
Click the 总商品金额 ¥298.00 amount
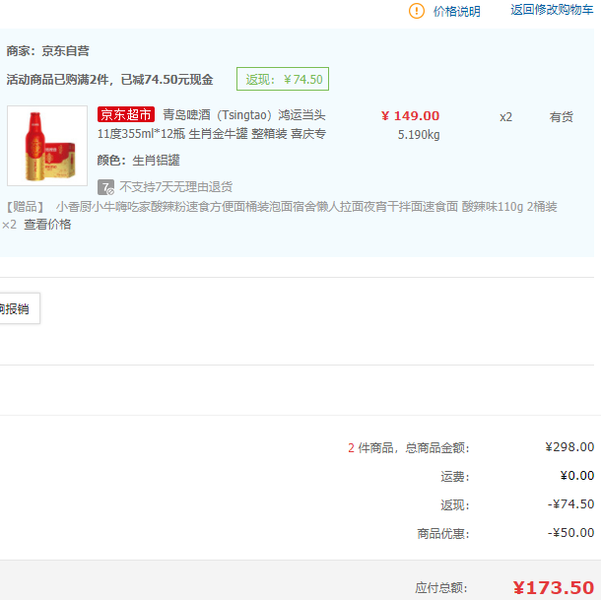pyautogui.click(x=569, y=447)
